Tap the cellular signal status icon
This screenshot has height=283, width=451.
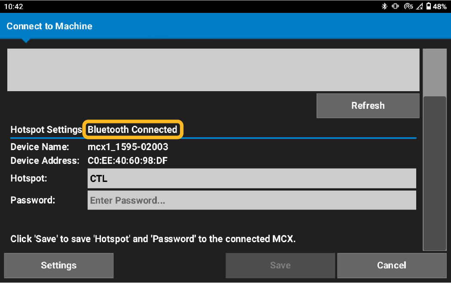(419, 6)
